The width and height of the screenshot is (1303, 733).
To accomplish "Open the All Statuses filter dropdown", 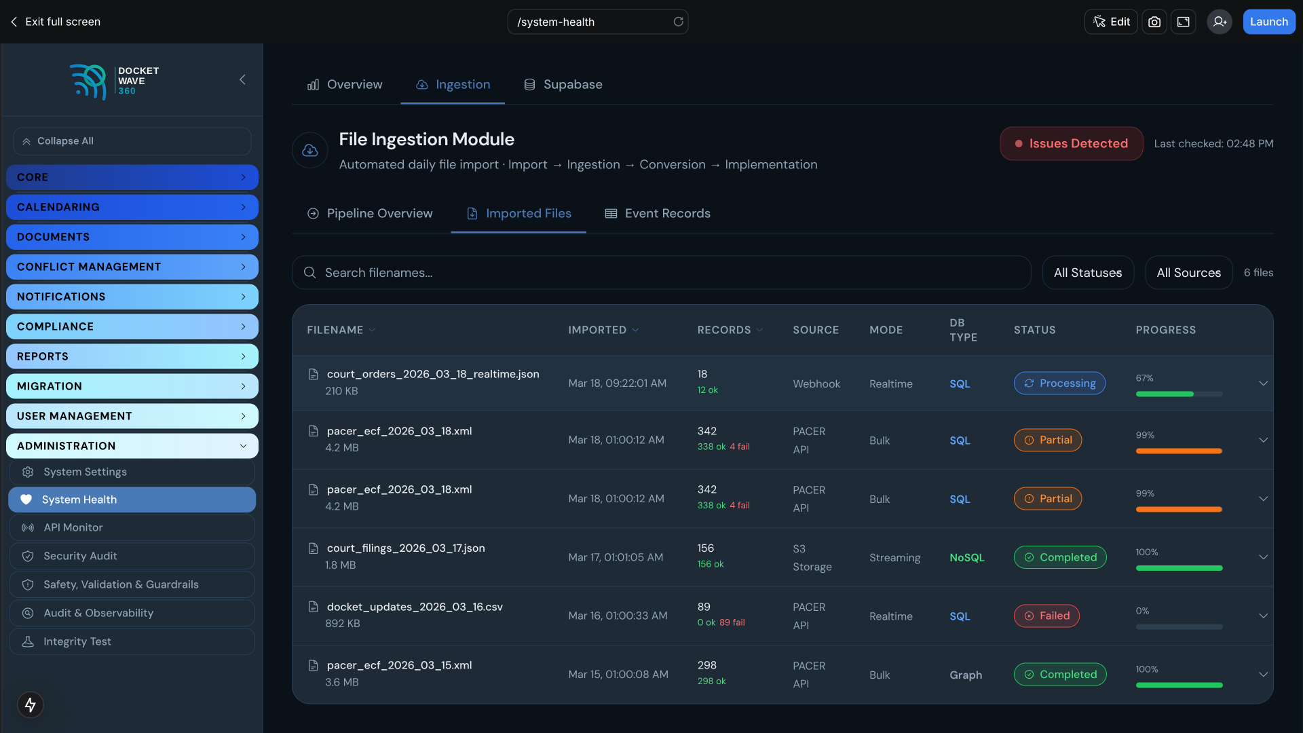I will 1088,272.
